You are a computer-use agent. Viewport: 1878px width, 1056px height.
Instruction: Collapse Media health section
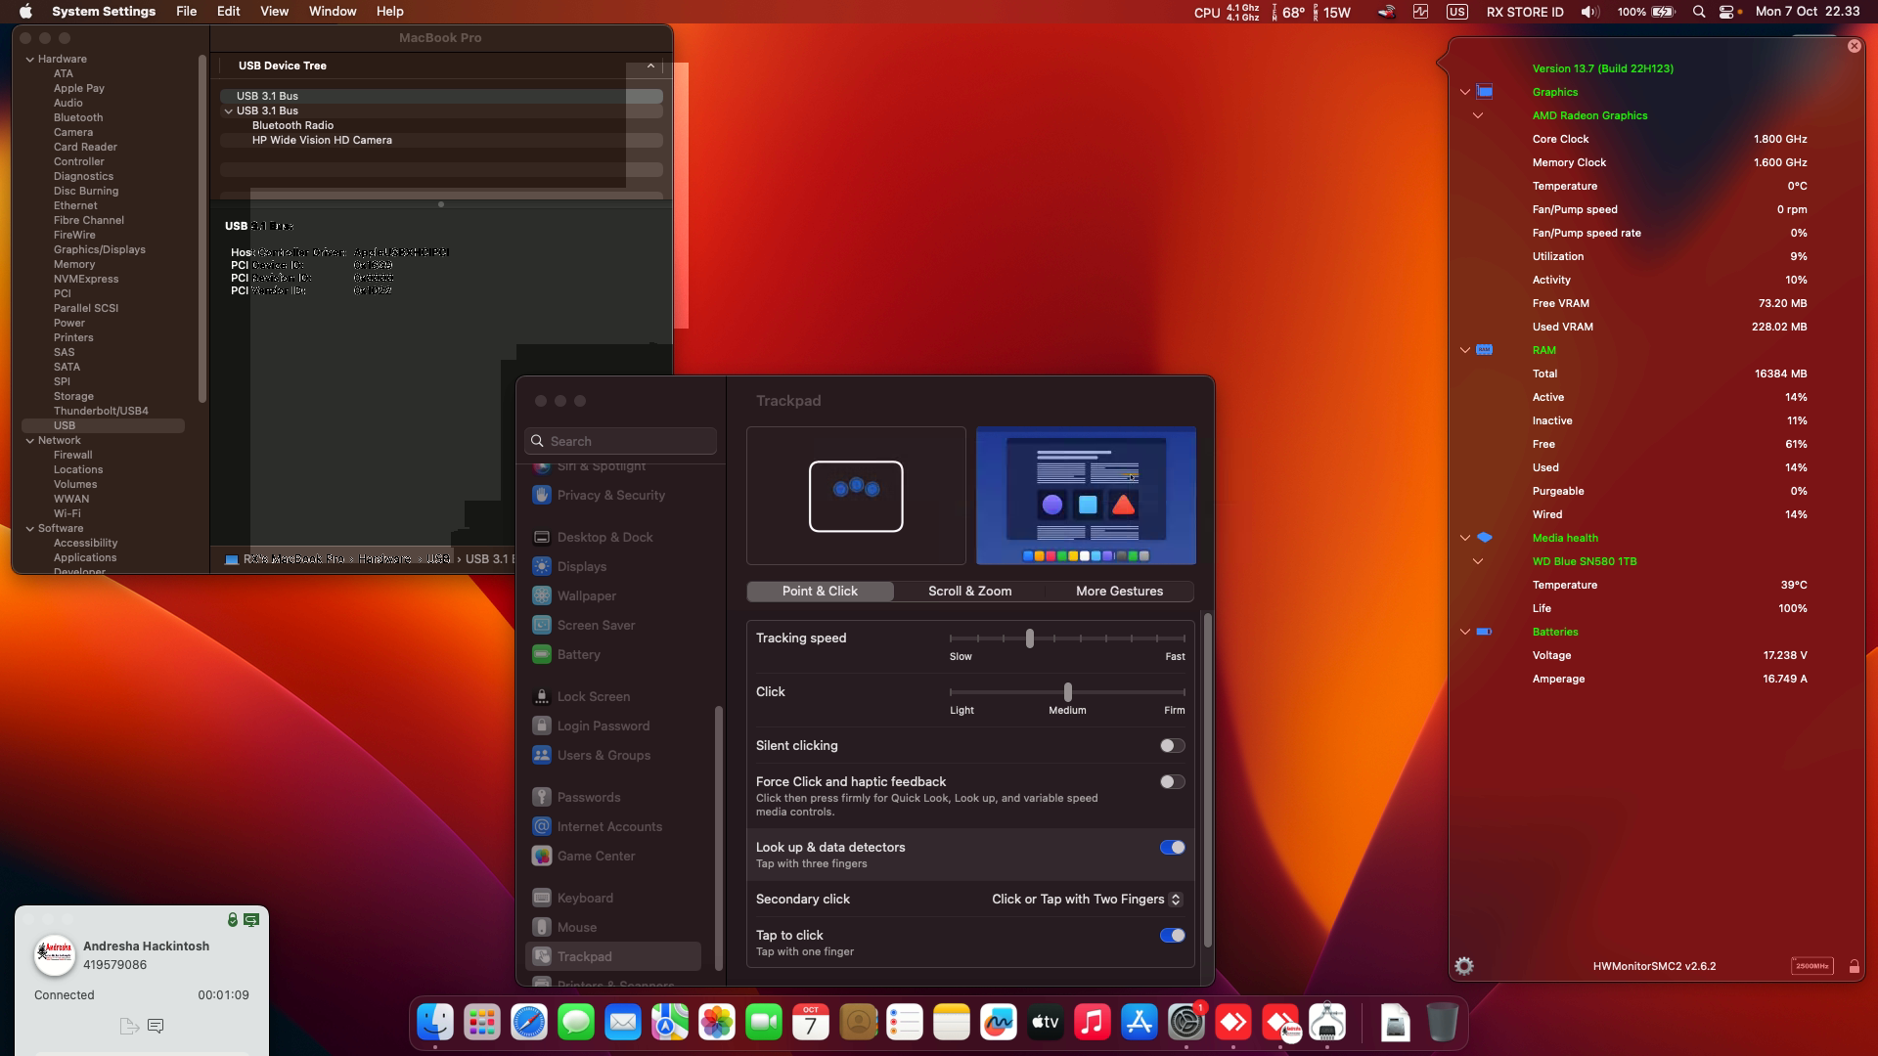point(1464,538)
